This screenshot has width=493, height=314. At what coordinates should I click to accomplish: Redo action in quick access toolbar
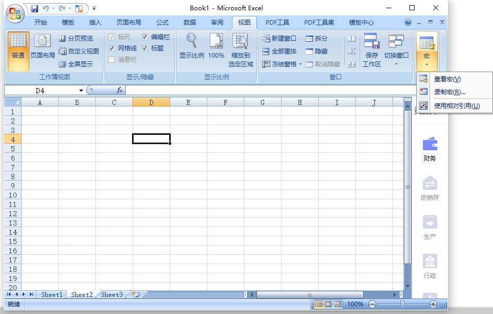62,8
